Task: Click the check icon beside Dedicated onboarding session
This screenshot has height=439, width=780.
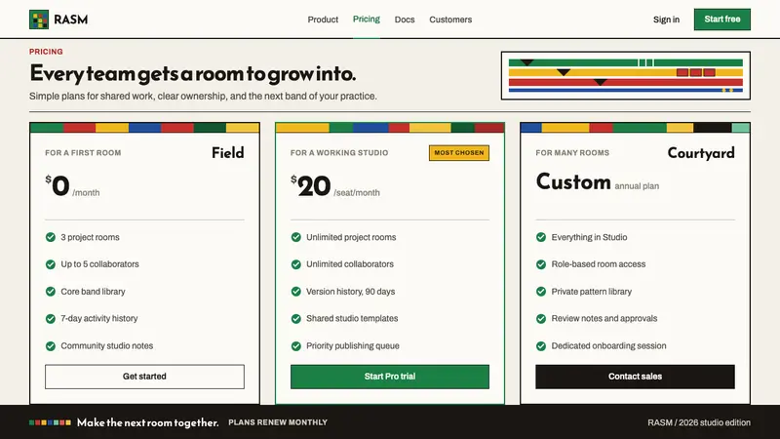Action: (541, 345)
